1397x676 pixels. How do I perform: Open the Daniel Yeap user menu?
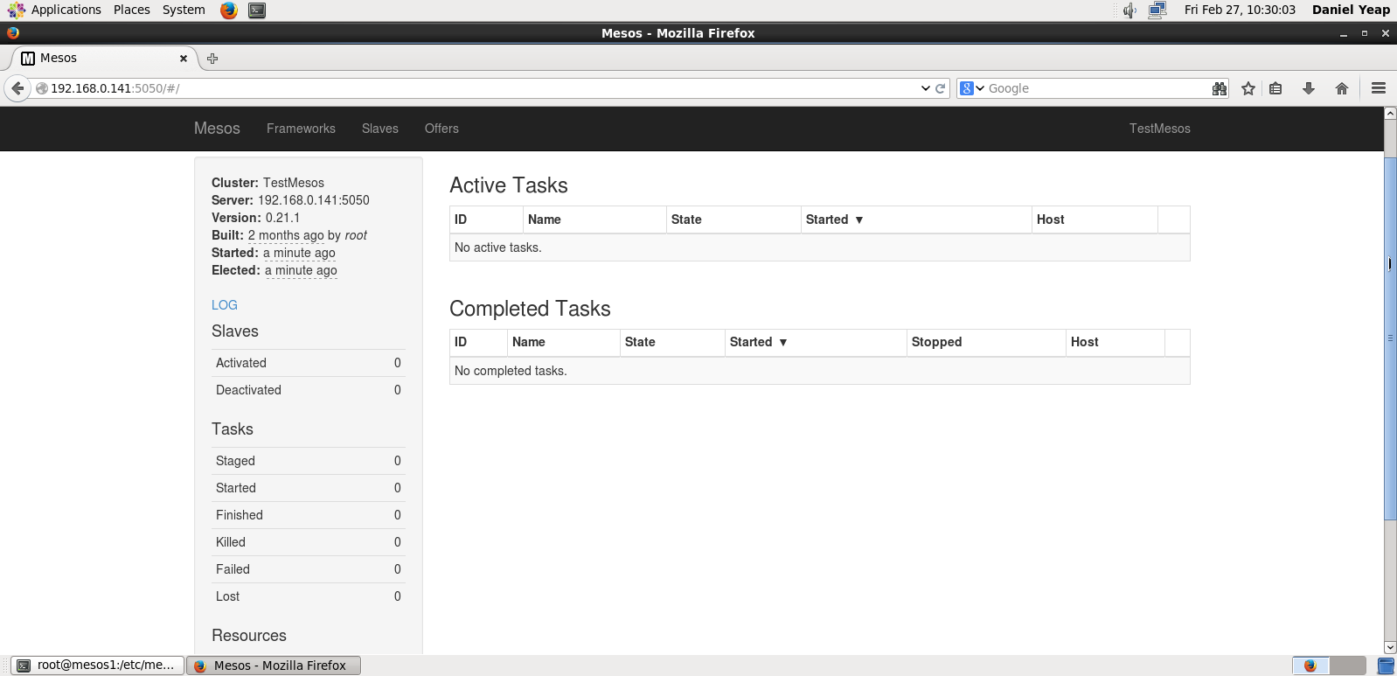pyautogui.click(x=1351, y=10)
